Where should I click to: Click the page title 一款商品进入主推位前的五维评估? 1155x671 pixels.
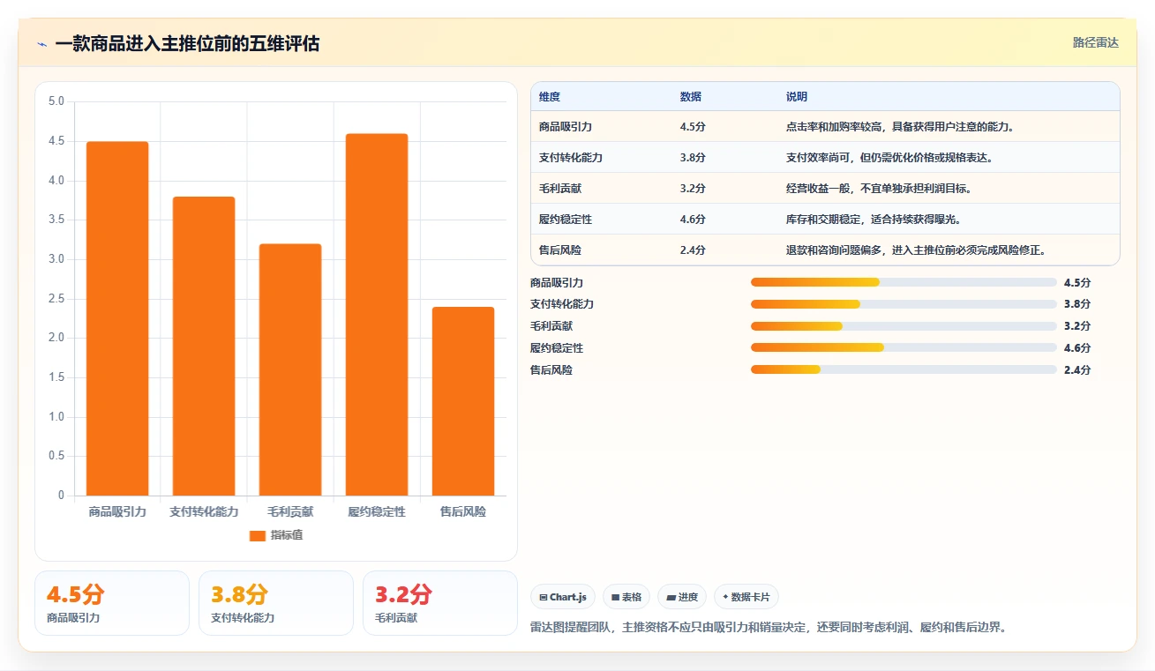point(187,44)
